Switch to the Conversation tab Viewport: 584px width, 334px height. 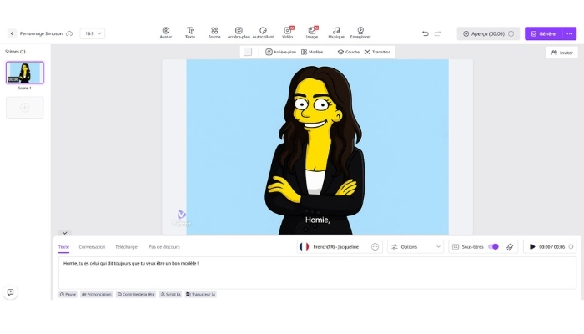coord(92,247)
